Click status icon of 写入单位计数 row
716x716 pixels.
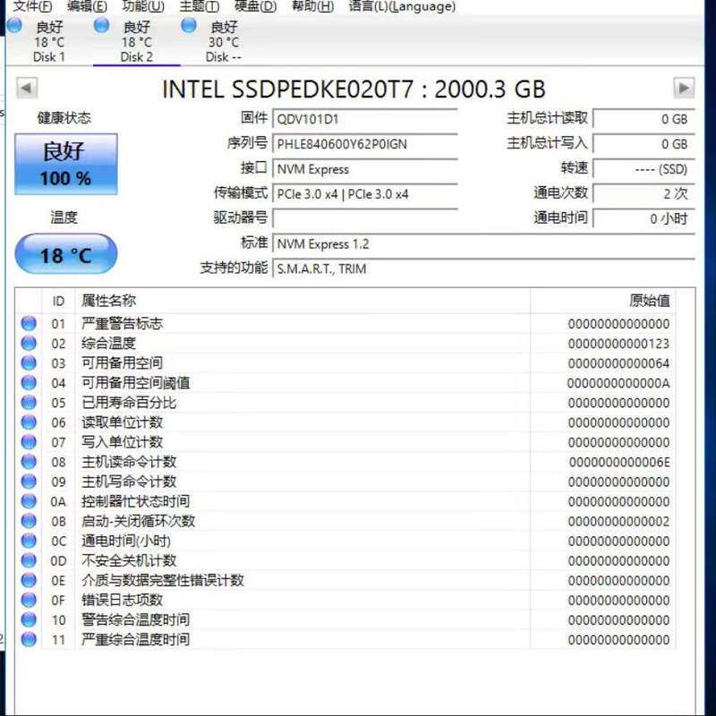(29, 441)
